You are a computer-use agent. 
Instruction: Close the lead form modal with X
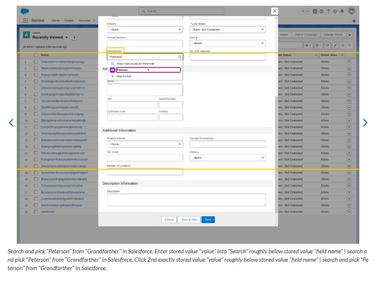[274, 11]
